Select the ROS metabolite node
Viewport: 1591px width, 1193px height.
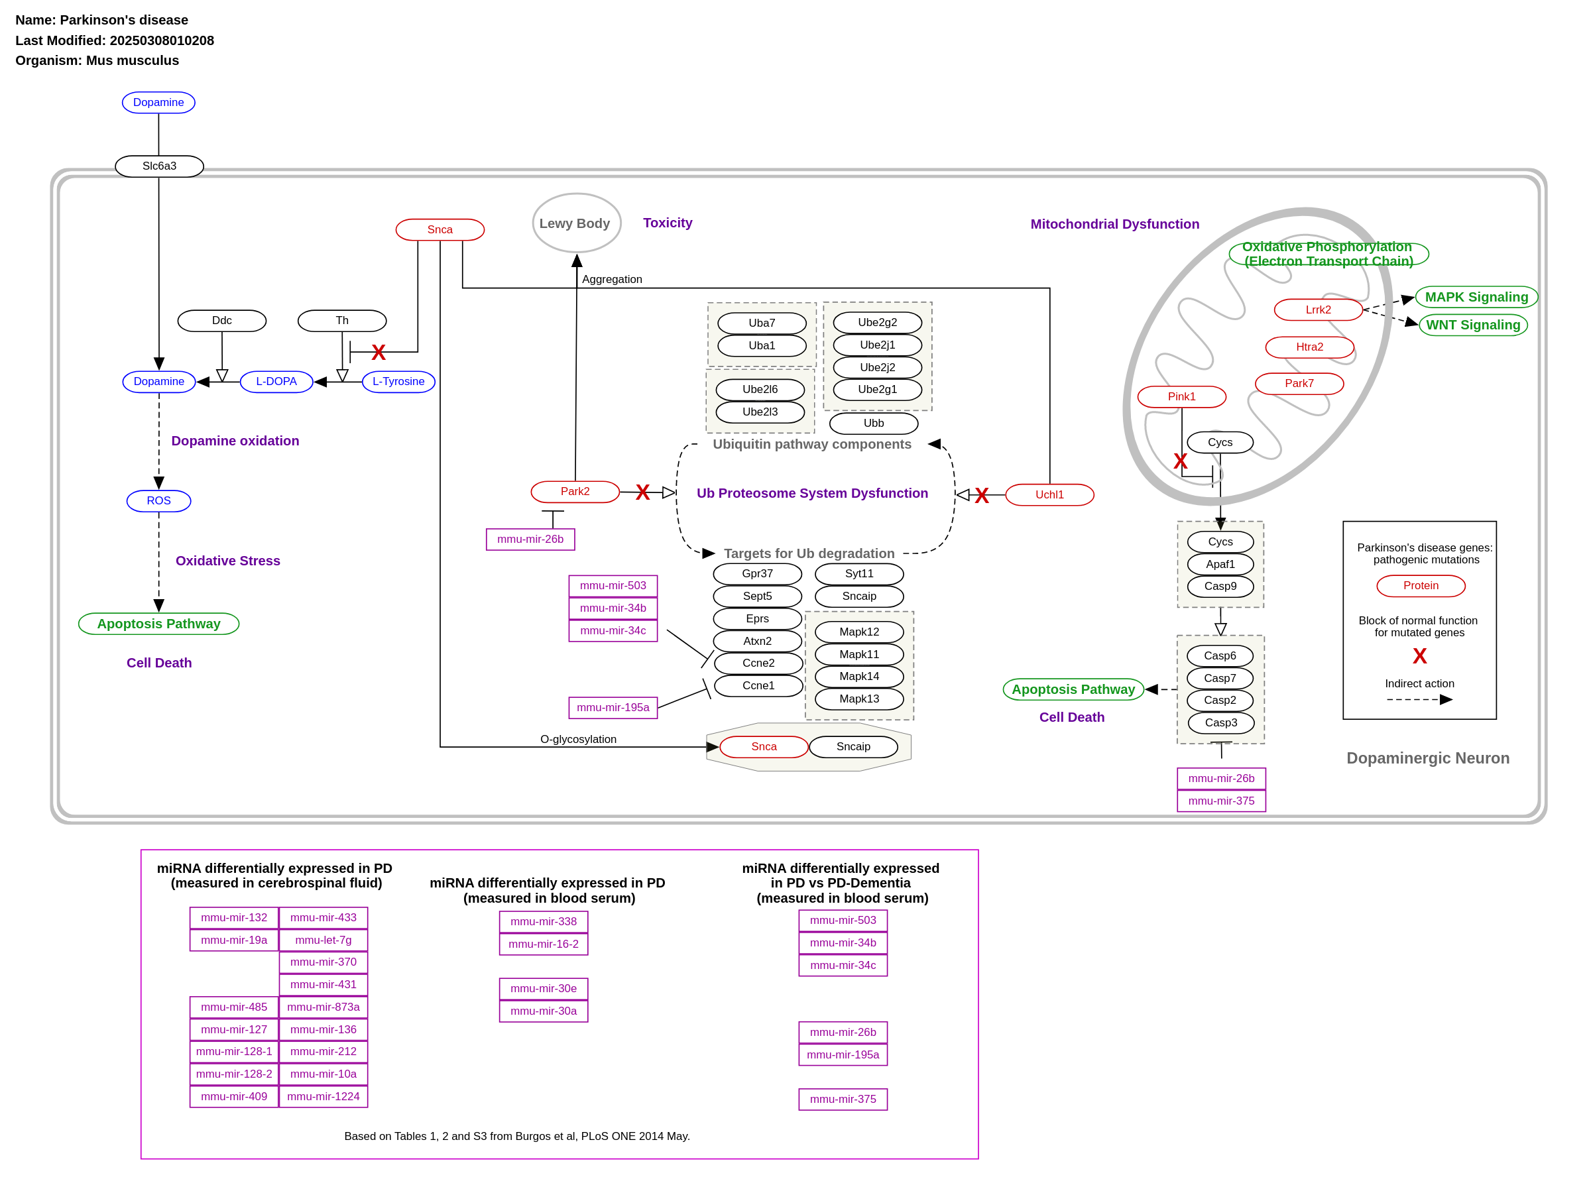159,500
